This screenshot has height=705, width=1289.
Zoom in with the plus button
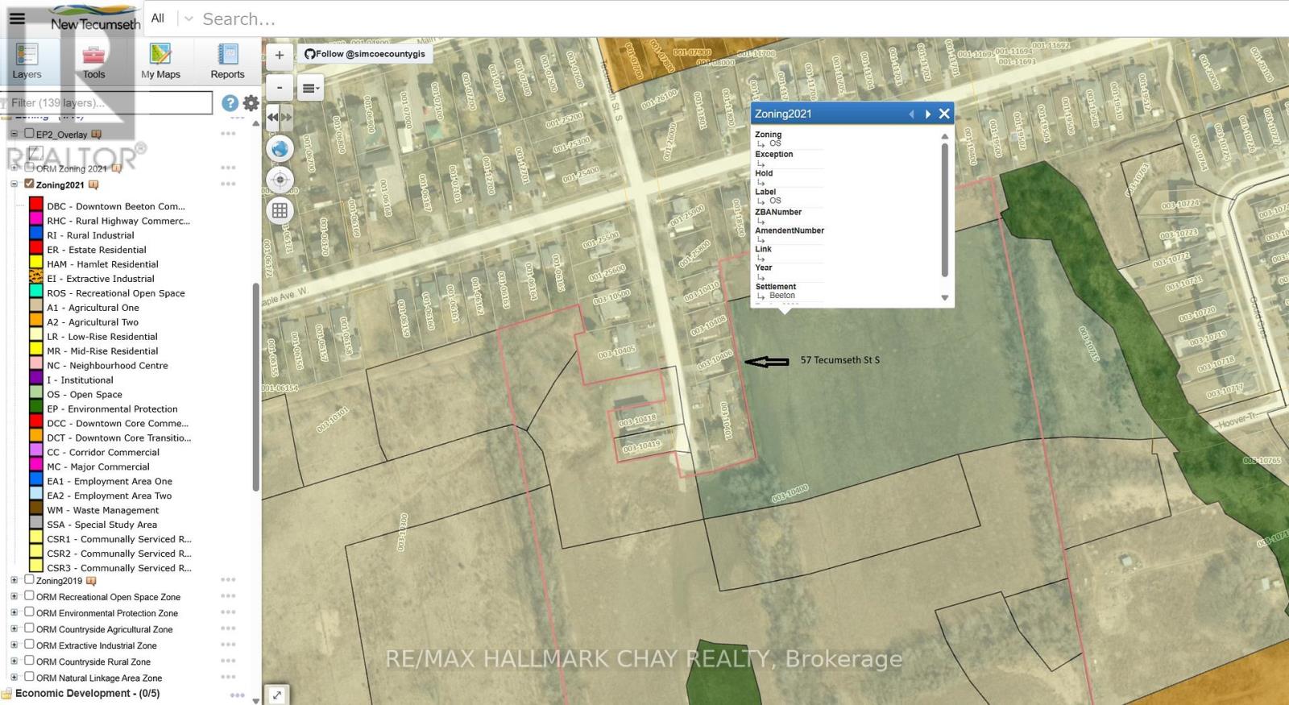280,56
